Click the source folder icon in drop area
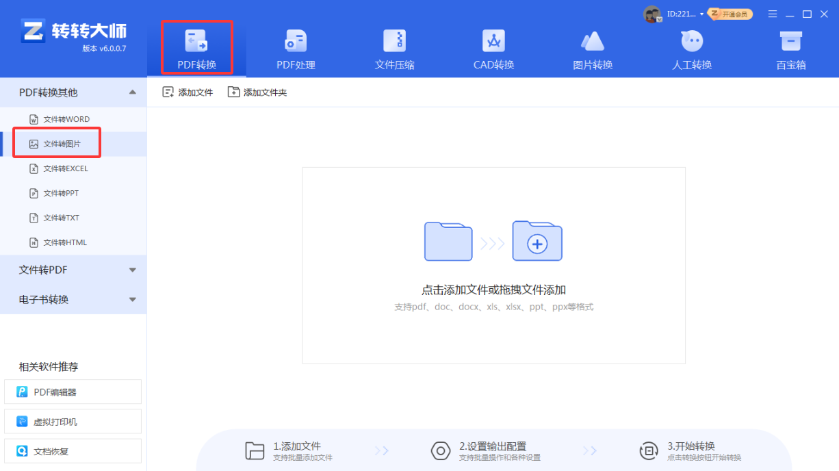Viewport: 839px width, 471px height. pos(448,241)
